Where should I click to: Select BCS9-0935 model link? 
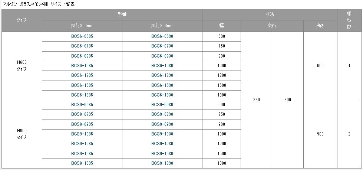click(82, 124)
